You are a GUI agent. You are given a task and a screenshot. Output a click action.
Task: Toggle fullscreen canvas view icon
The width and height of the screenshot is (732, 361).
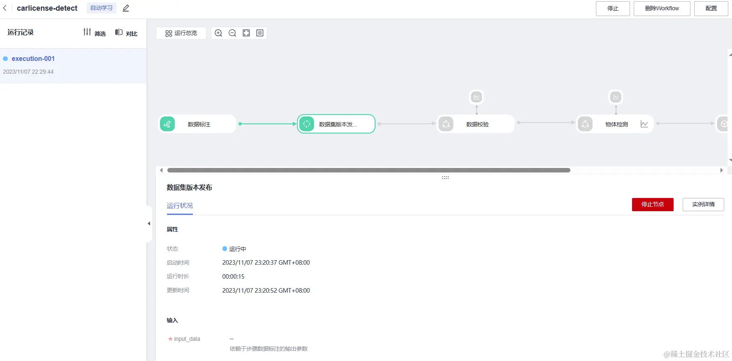(x=246, y=33)
